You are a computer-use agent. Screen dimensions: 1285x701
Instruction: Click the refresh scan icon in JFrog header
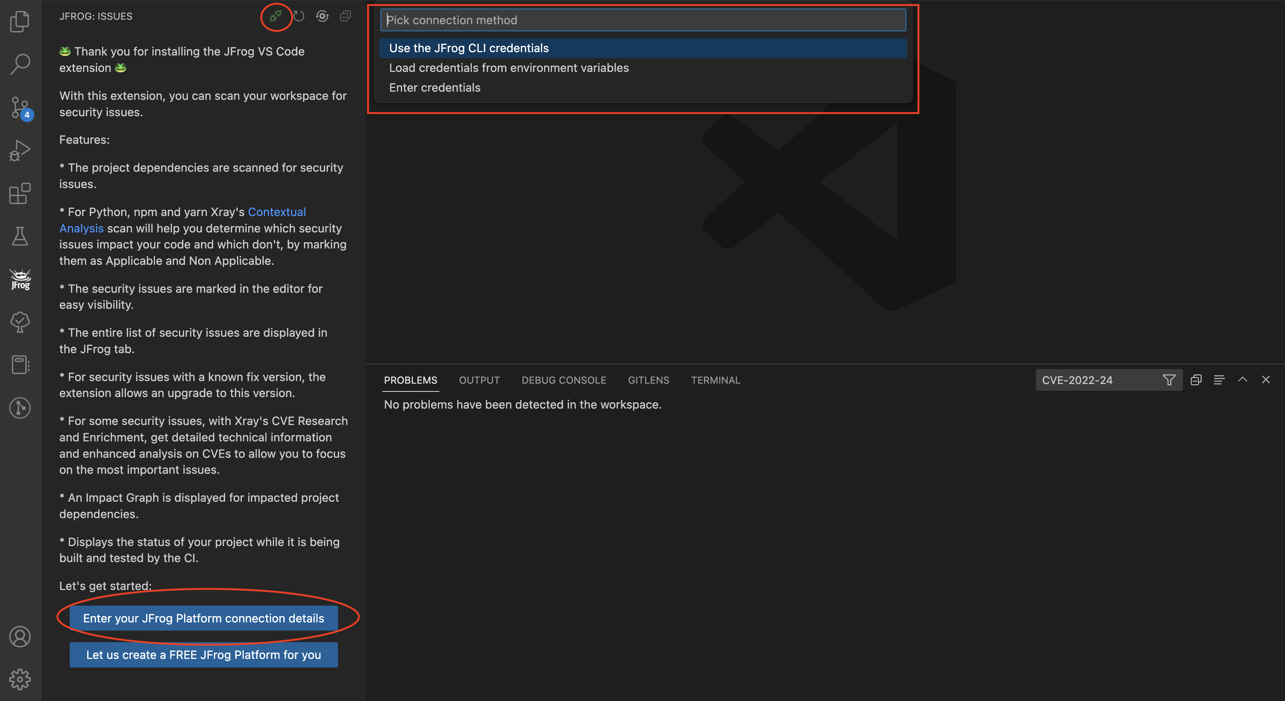(299, 16)
